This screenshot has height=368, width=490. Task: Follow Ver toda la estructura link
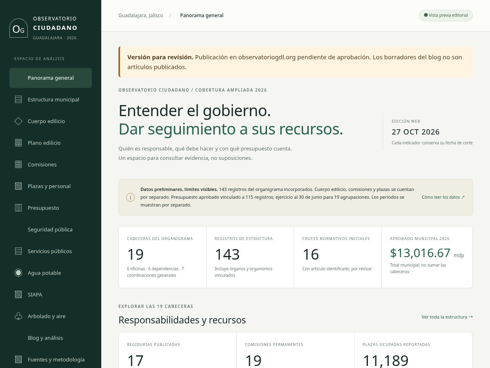[447, 317]
